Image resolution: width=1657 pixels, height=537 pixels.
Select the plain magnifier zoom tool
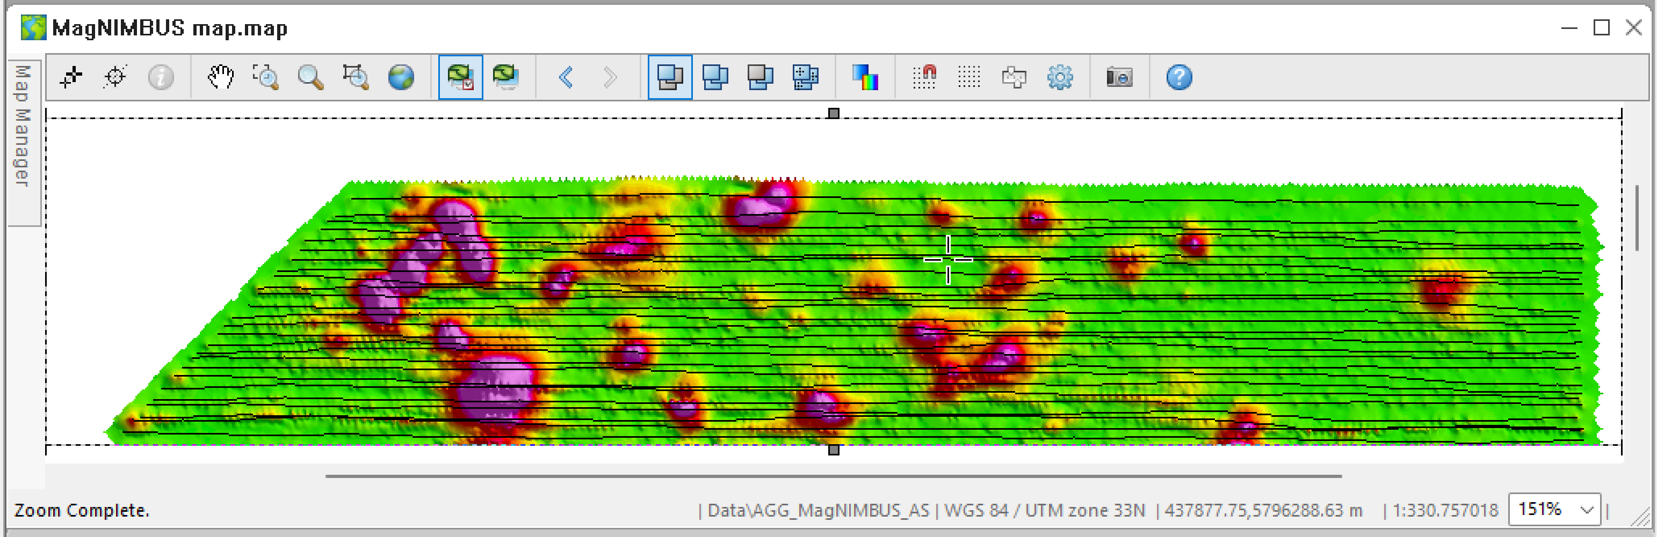(x=310, y=77)
